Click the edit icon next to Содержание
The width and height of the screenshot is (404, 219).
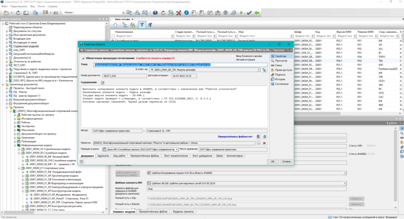103,82
